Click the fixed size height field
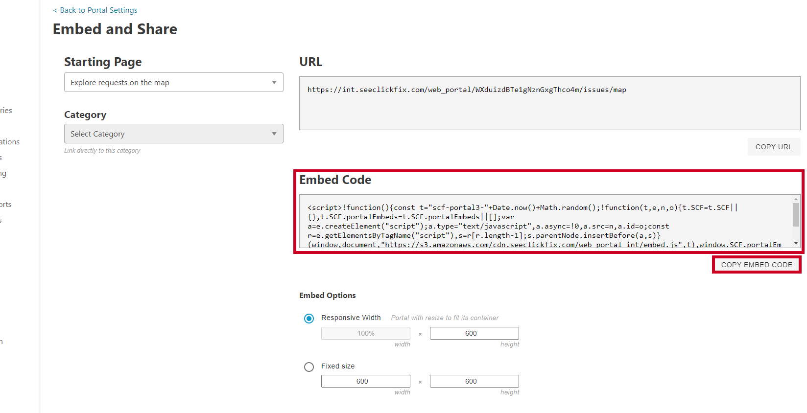Viewport: 807px width, 413px height. pyautogui.click(x=474, y=381)
